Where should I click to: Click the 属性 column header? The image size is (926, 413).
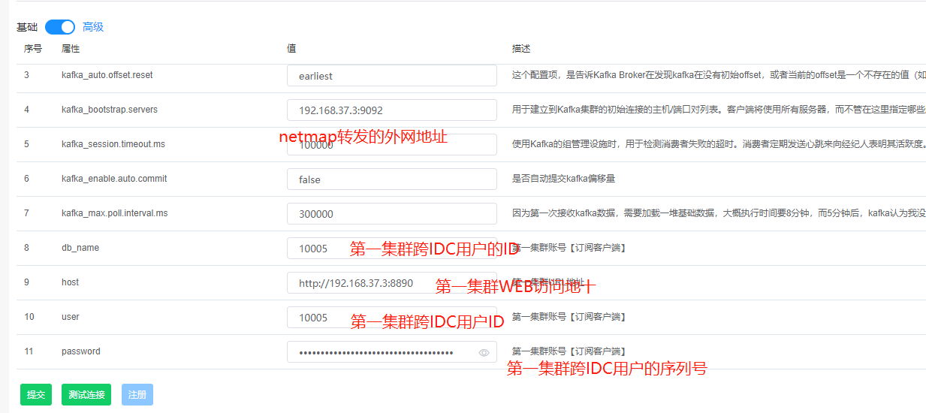(x=71, y=49)
